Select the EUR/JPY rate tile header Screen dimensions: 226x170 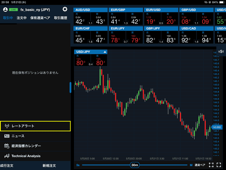click(126, 28)
